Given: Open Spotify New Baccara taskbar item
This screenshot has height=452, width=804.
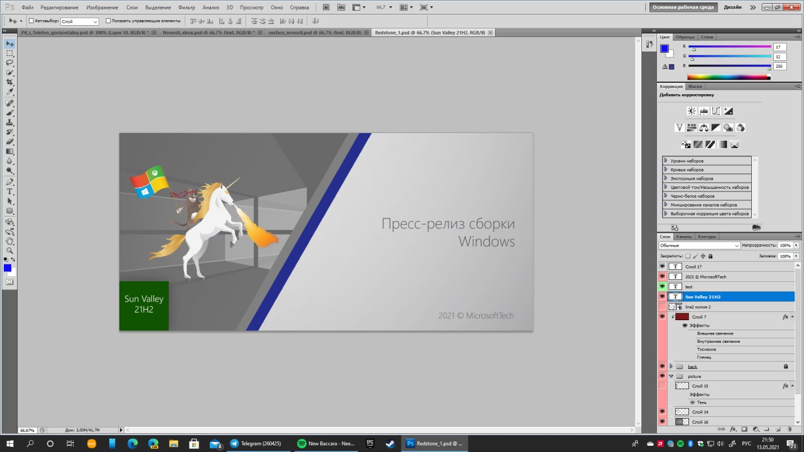Looking at the screenshot, I should point(326,443).
